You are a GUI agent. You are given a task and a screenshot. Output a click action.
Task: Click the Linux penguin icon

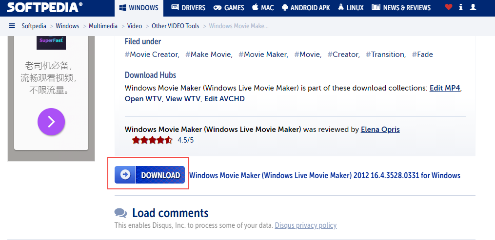pos(341,7)
